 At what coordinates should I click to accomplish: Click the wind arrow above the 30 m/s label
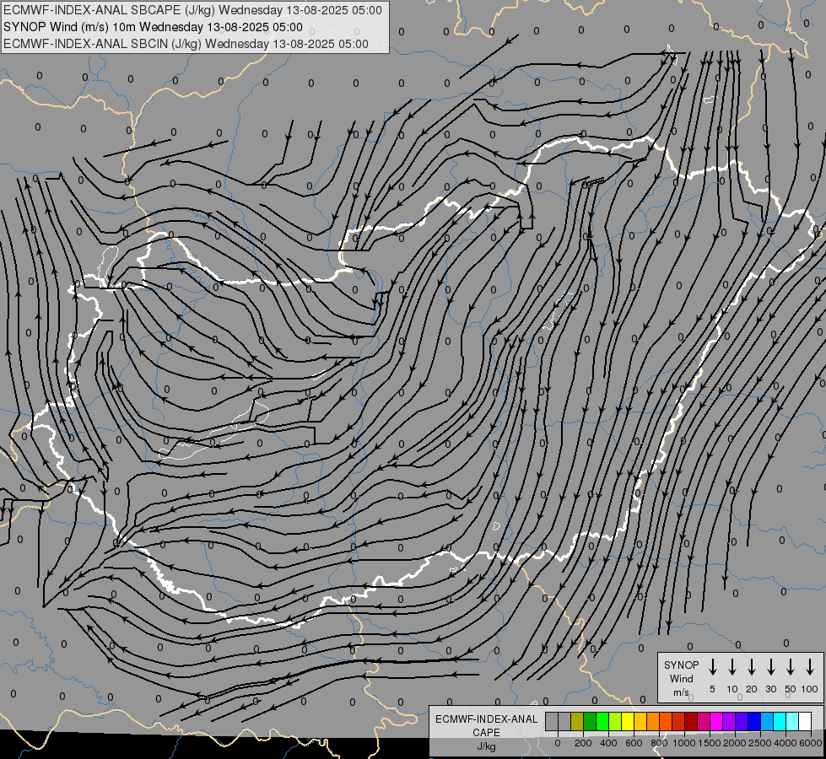[x=770, y=666]
